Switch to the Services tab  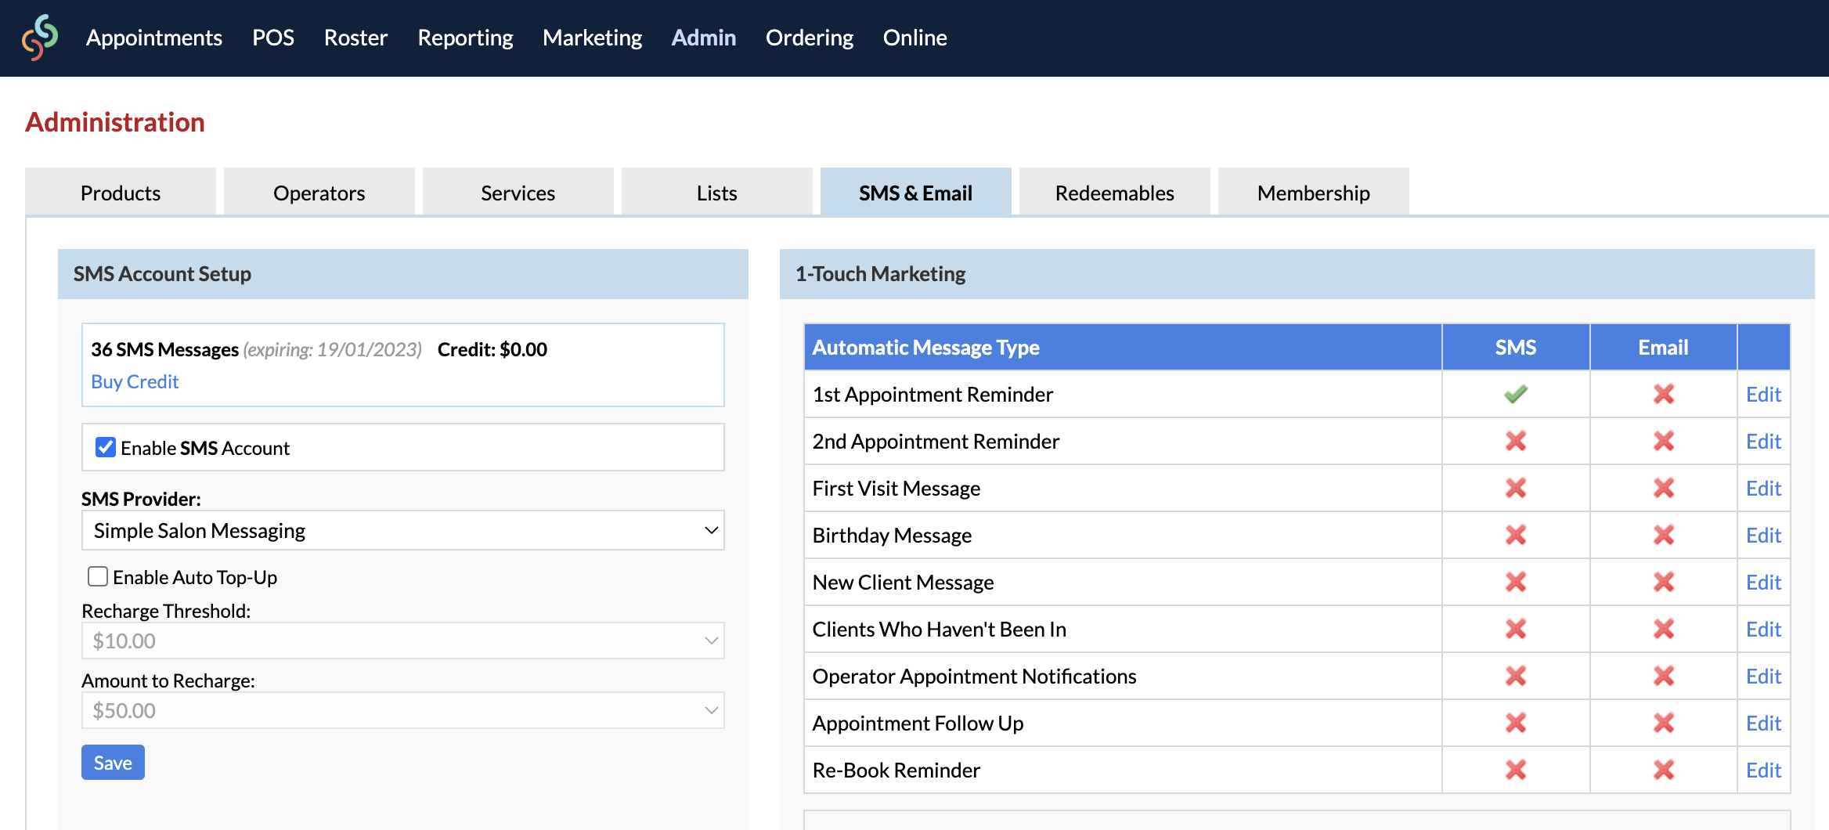(518, 192)
